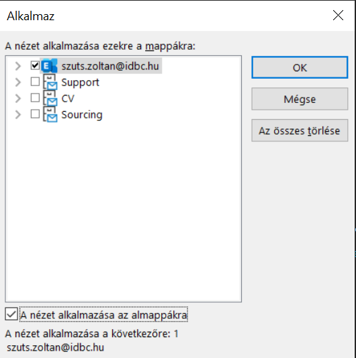Confirm with the OK button
Viewport: 356px width, 358px height.
click(300, 67)
